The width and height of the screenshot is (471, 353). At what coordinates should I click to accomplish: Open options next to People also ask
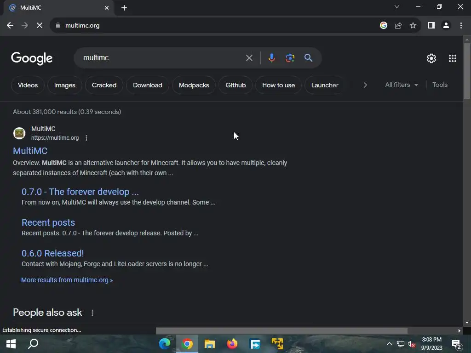click(92, 313)
